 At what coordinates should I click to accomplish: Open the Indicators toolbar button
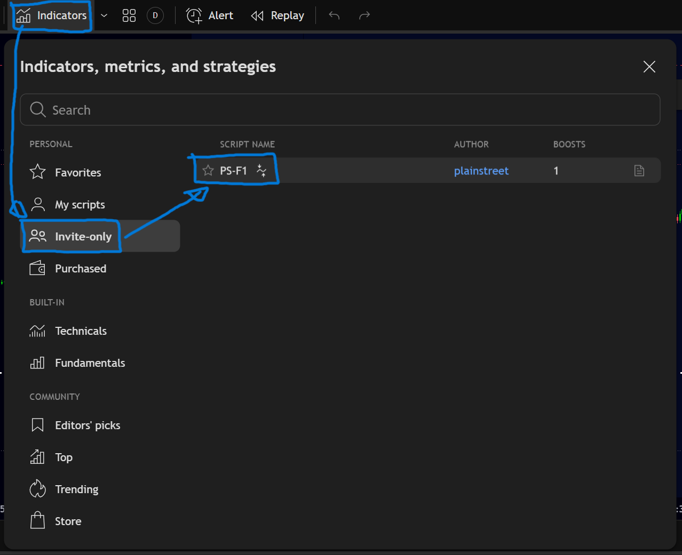(52, 15)
